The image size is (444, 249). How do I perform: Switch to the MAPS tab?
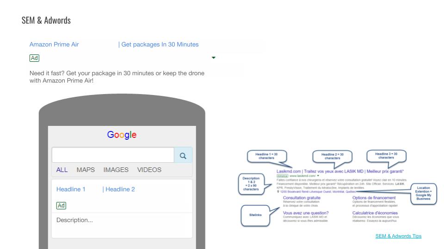pyautogui.click(x=86, y=170)
